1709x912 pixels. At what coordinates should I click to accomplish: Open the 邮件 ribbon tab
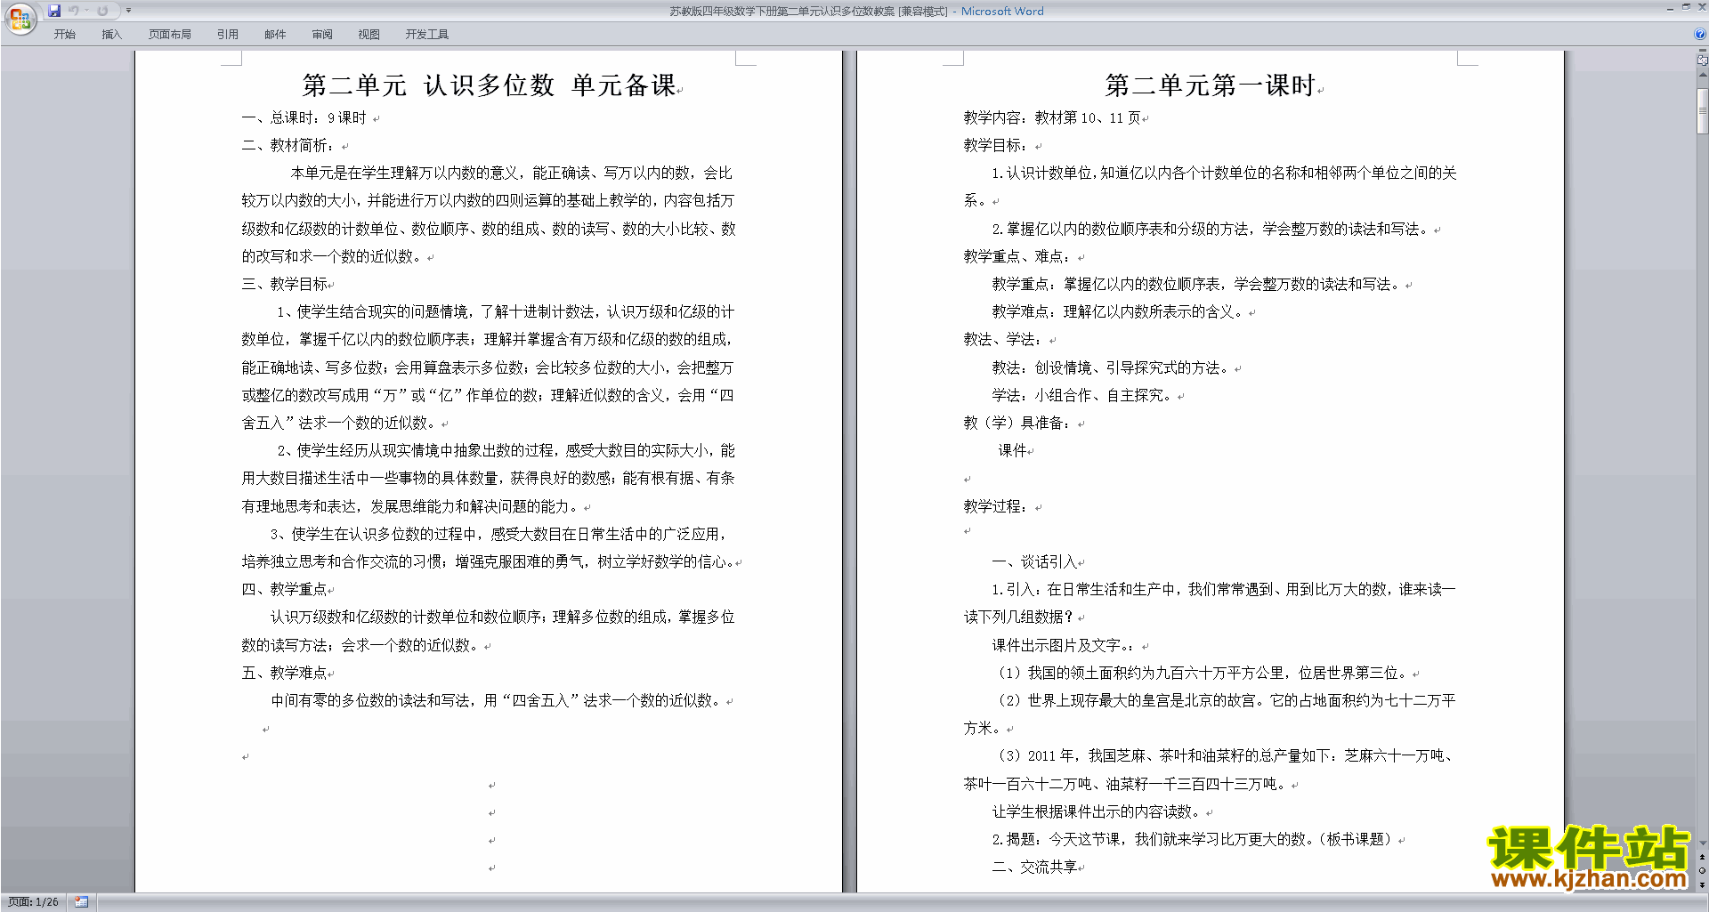tap(275, 35)
